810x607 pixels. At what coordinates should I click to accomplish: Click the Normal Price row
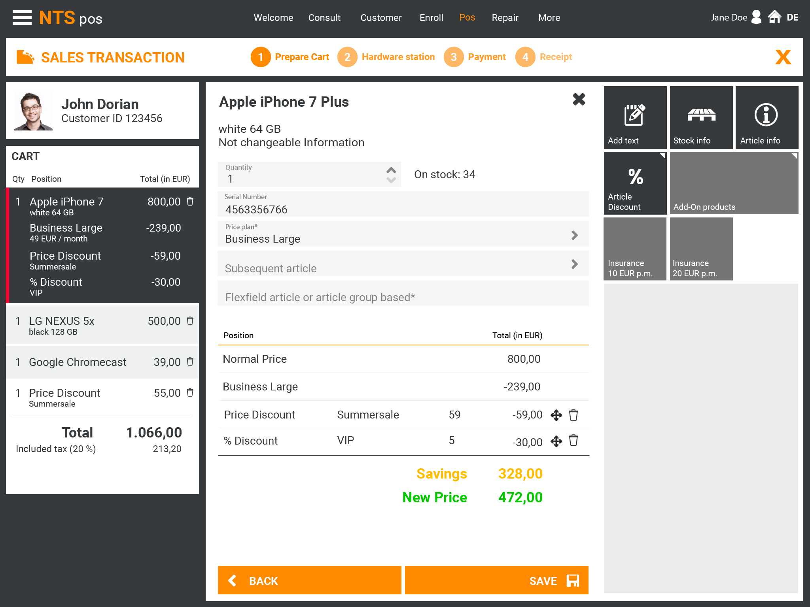[x=403, y=359]
